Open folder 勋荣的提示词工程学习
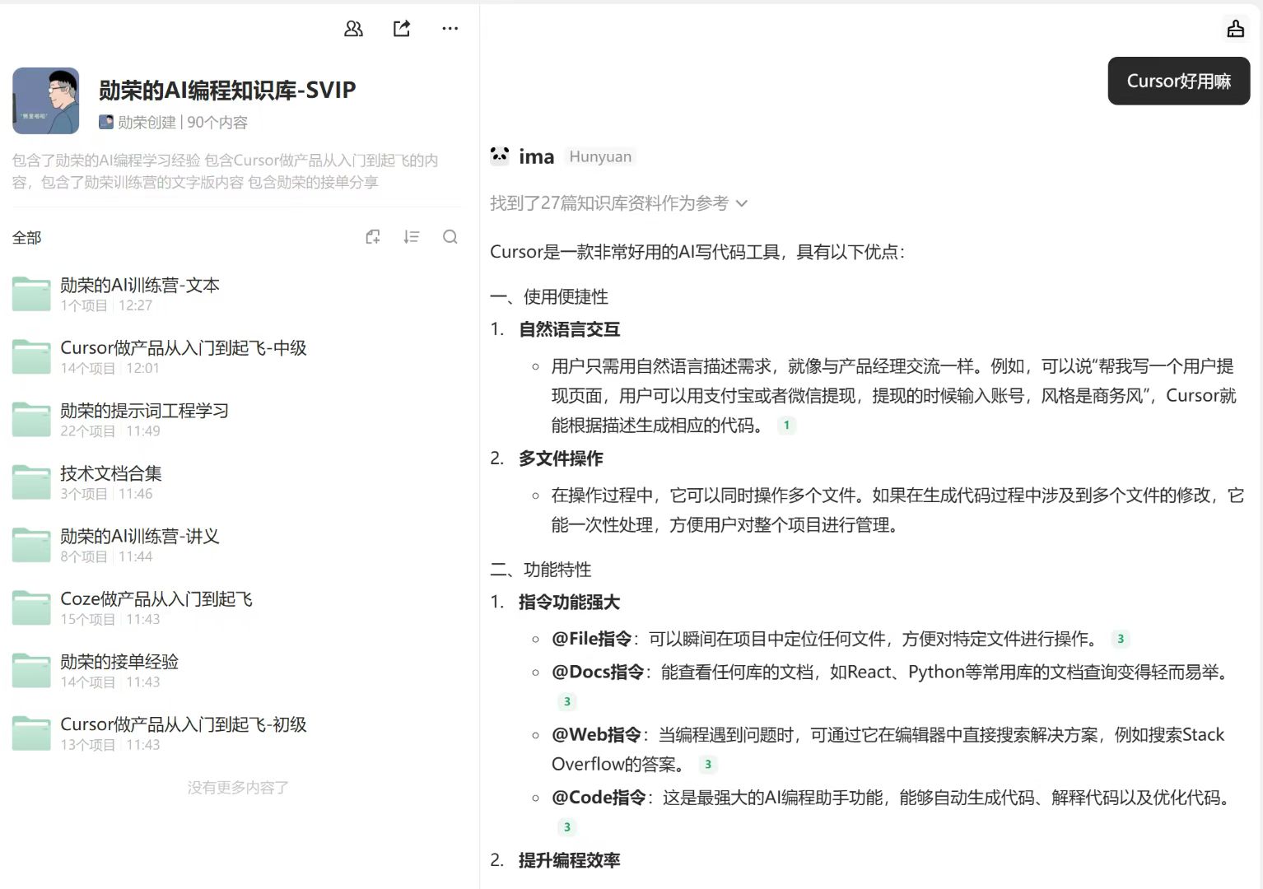 tap(237, 420)
